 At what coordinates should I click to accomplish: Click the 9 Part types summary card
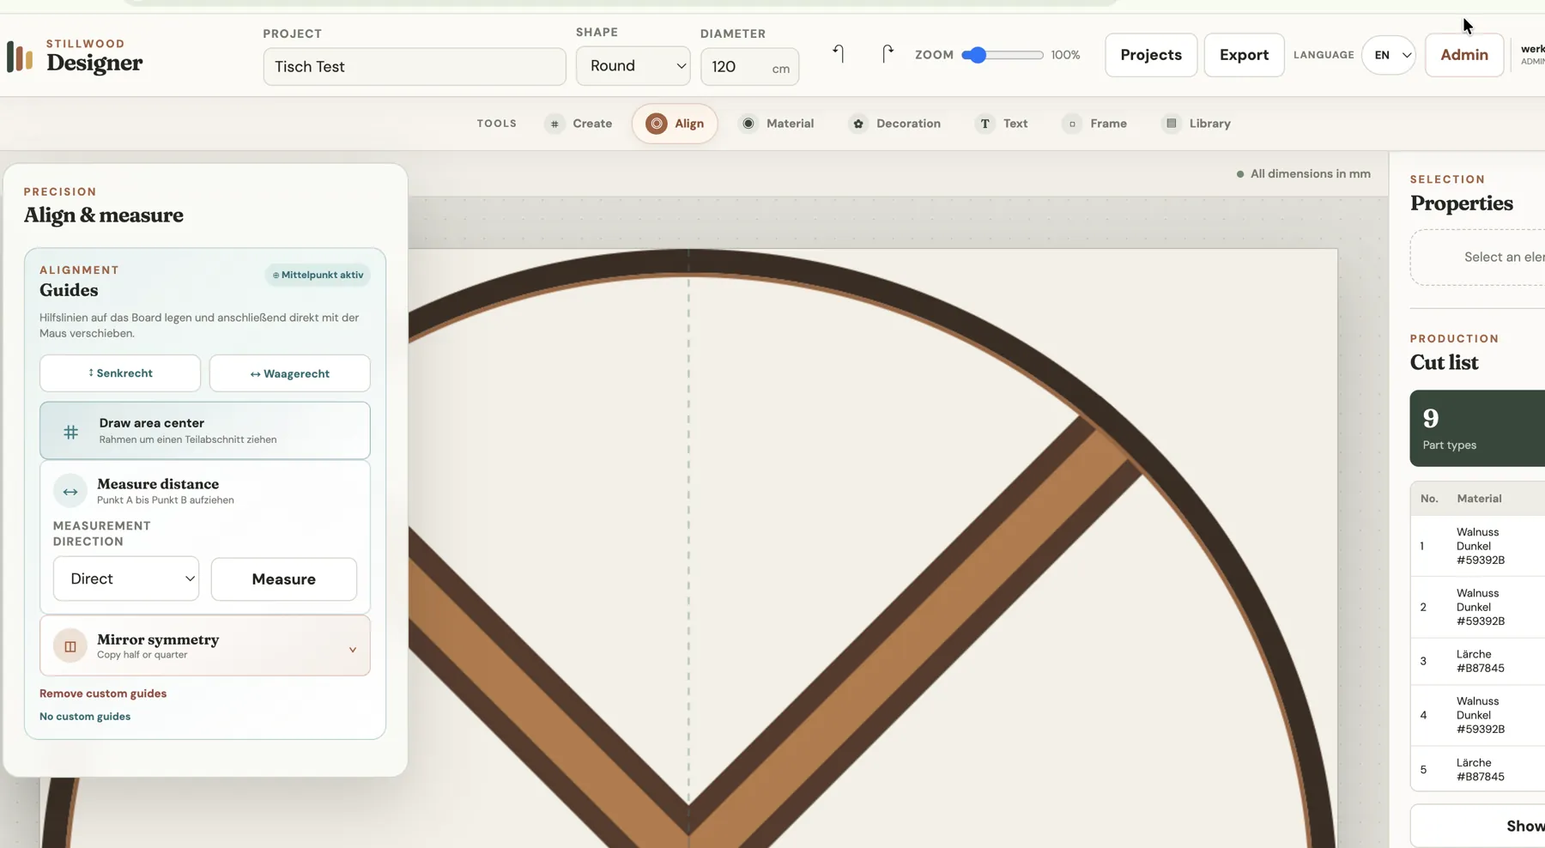[x=1477, y=428]
